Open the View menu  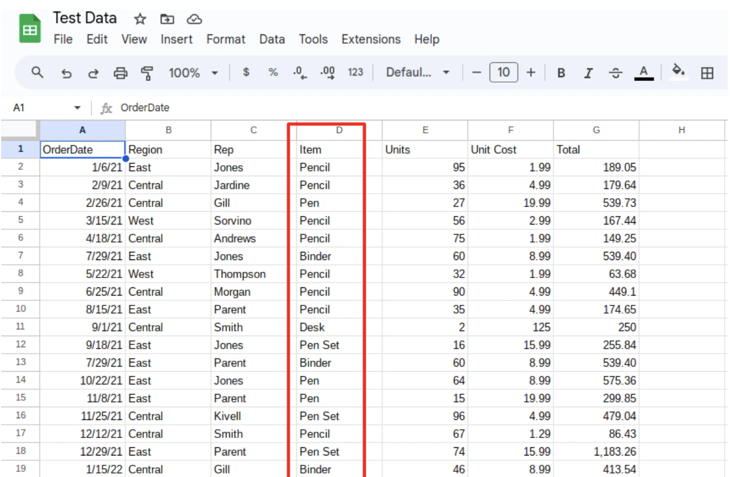click(x=134, y=40)
